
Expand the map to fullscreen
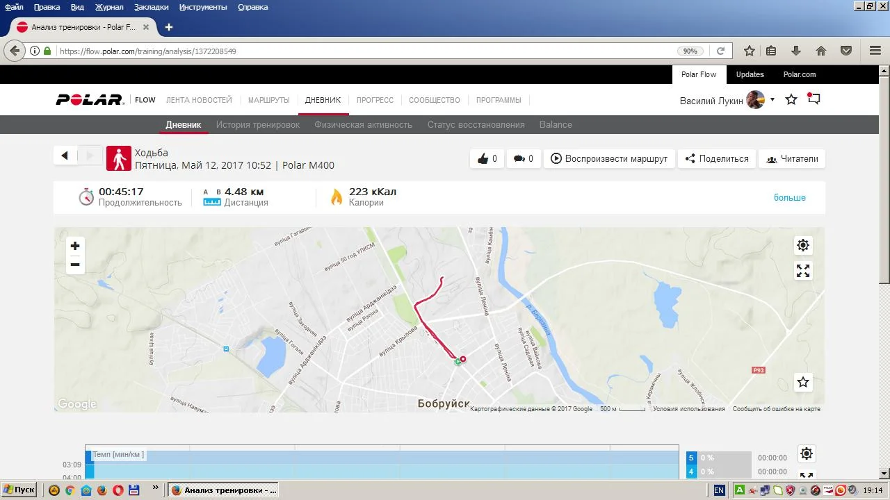coord(803,271)
